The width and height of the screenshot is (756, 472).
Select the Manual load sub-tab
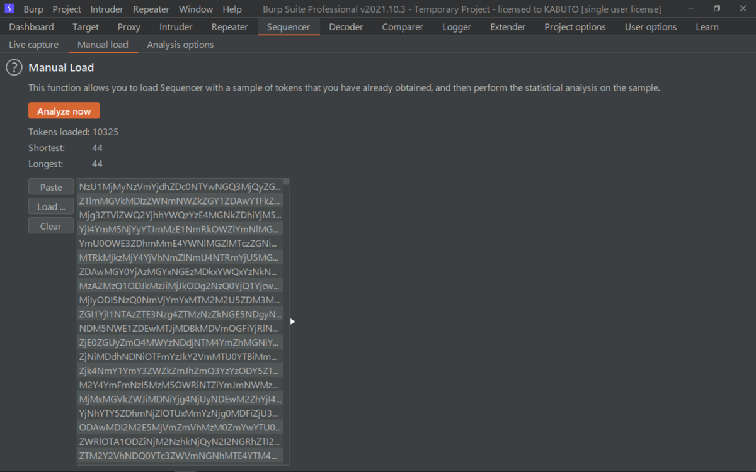103,45
